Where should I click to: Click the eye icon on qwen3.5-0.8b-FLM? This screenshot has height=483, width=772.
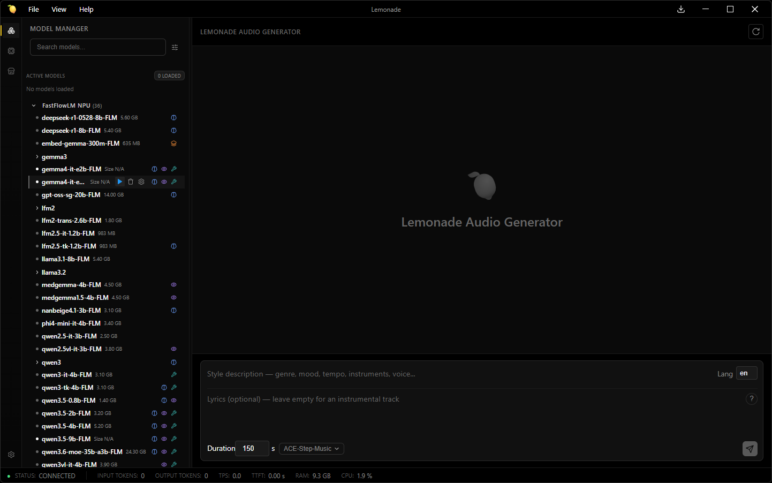pyautogui.click(x=173, y=401)
